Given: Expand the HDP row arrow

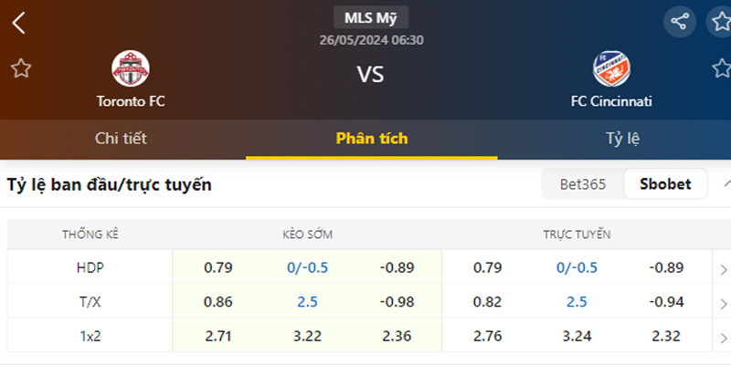Looking at the screenshot, I should click(723, 269).
